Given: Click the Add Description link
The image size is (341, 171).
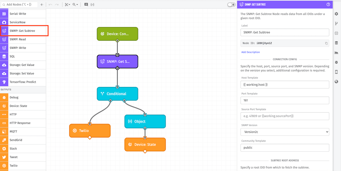Looking at the screenshot, I should pyautogui.click(x=251, y=52).
